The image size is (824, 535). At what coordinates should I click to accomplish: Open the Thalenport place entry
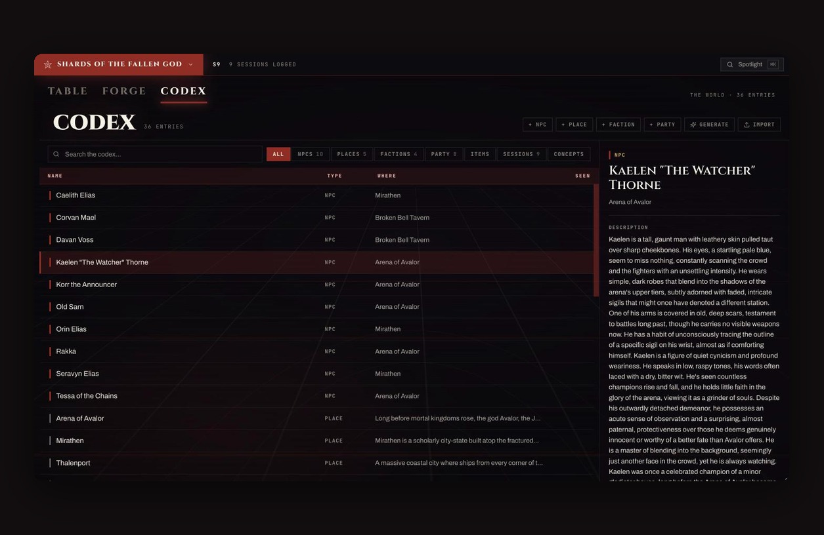pyautogui.click(x=316, y=463)
